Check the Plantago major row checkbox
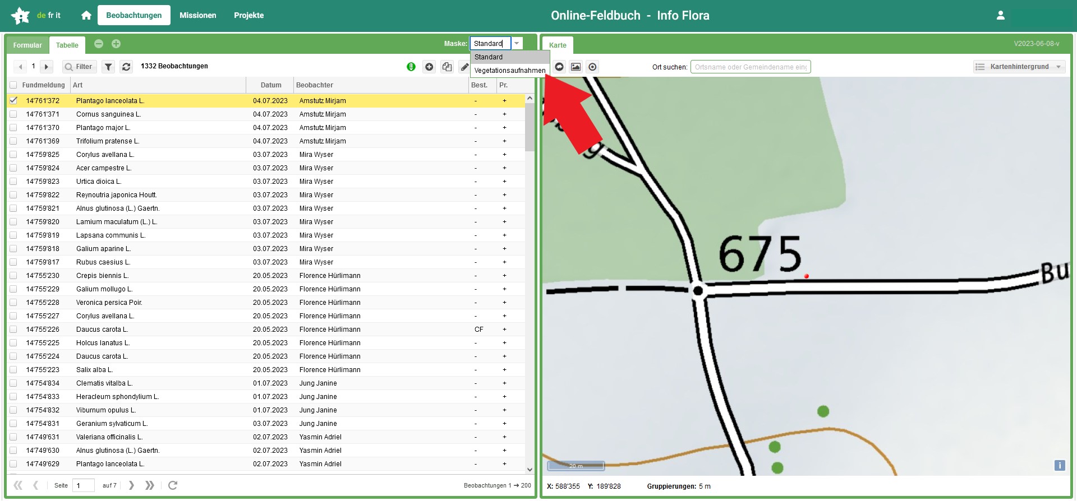The height and width of the screenshot is (501, 1077). click(x=13, y=128)
